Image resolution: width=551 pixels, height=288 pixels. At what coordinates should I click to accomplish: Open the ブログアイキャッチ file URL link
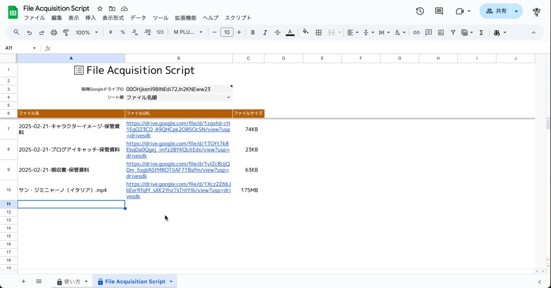(178, 150)
